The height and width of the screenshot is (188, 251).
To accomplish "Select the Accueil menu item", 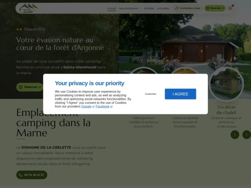I will (112, 9).
